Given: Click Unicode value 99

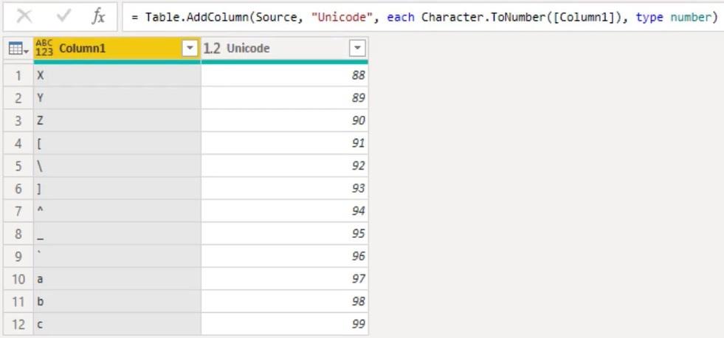Looking at the screenshot, I should 285,324.
